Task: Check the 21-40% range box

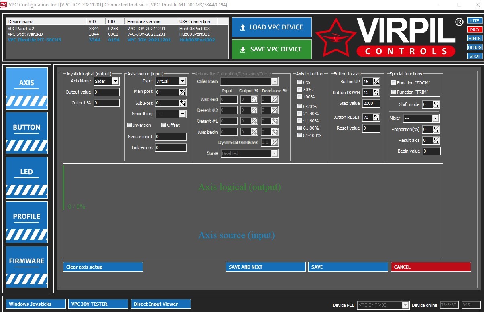Action: 299,114
